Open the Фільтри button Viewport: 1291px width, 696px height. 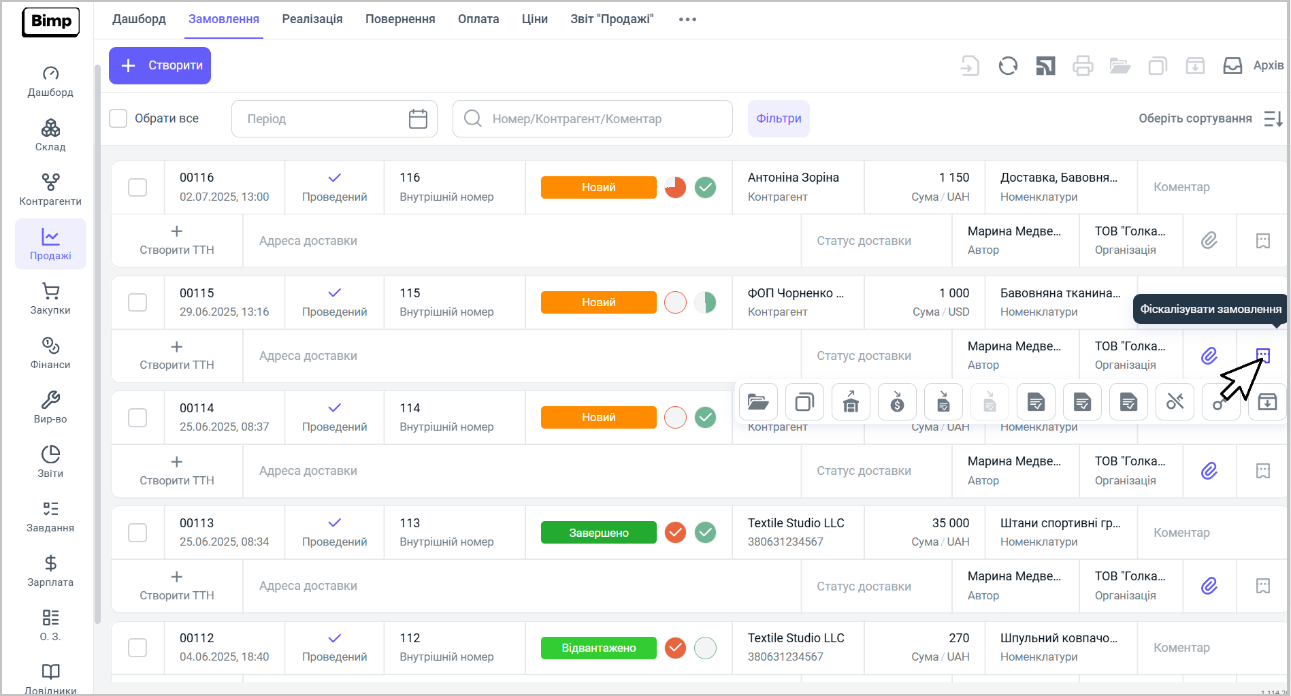coord(779,118)
